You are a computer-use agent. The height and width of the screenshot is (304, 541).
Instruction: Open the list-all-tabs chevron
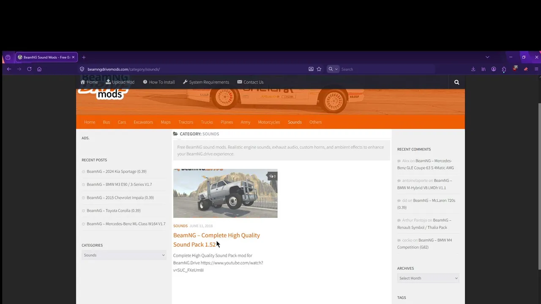click(x=487, y=57)
